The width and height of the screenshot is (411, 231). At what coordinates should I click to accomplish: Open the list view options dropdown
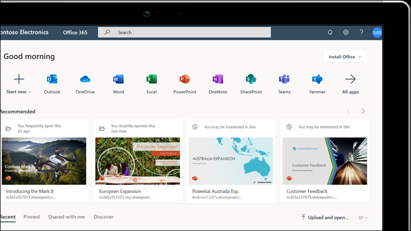coord(363,218)
